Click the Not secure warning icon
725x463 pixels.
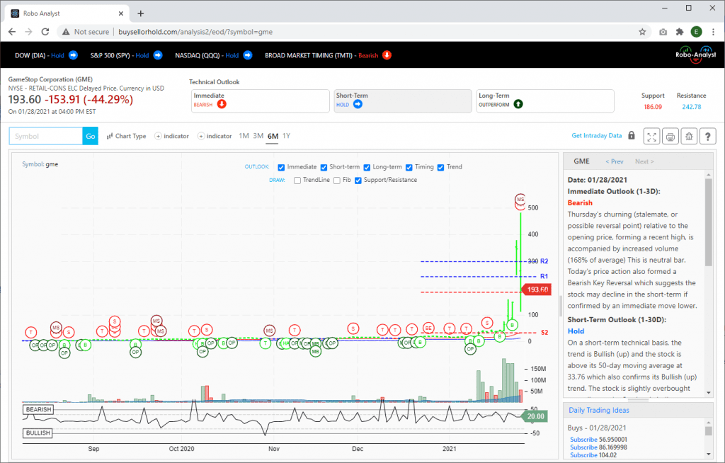point(66,32)
